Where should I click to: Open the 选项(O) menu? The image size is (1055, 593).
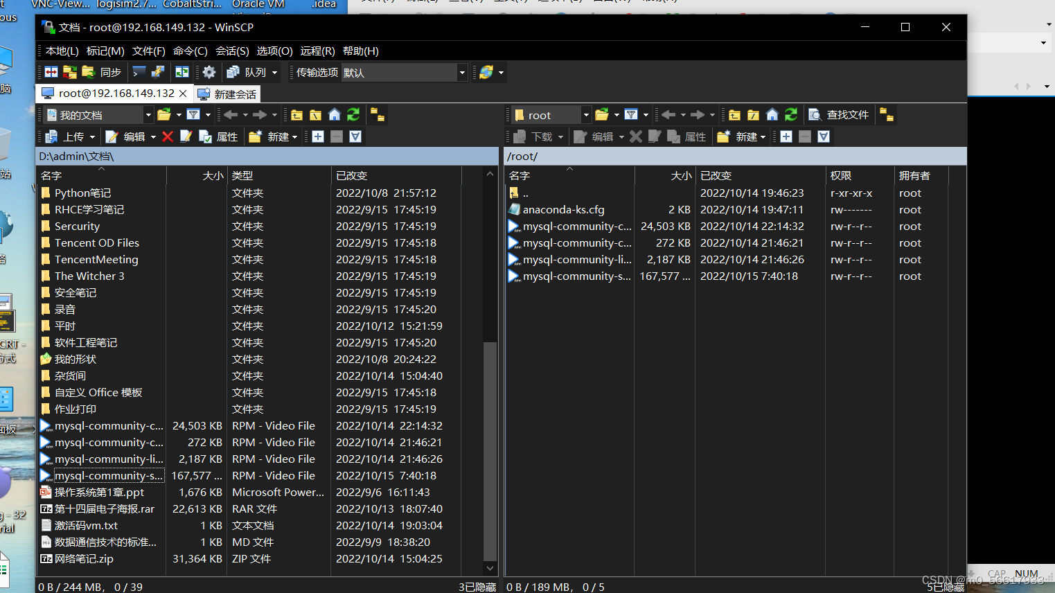tap(275, 51)
